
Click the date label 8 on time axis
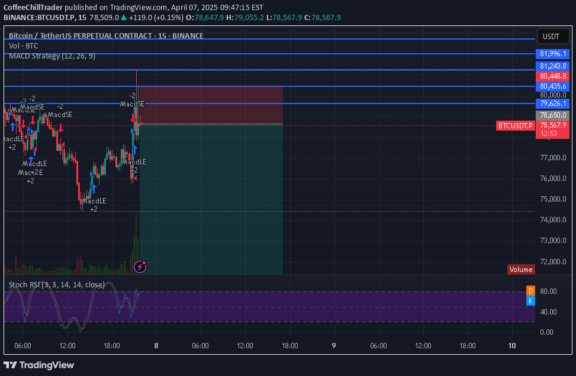point(156,345)
